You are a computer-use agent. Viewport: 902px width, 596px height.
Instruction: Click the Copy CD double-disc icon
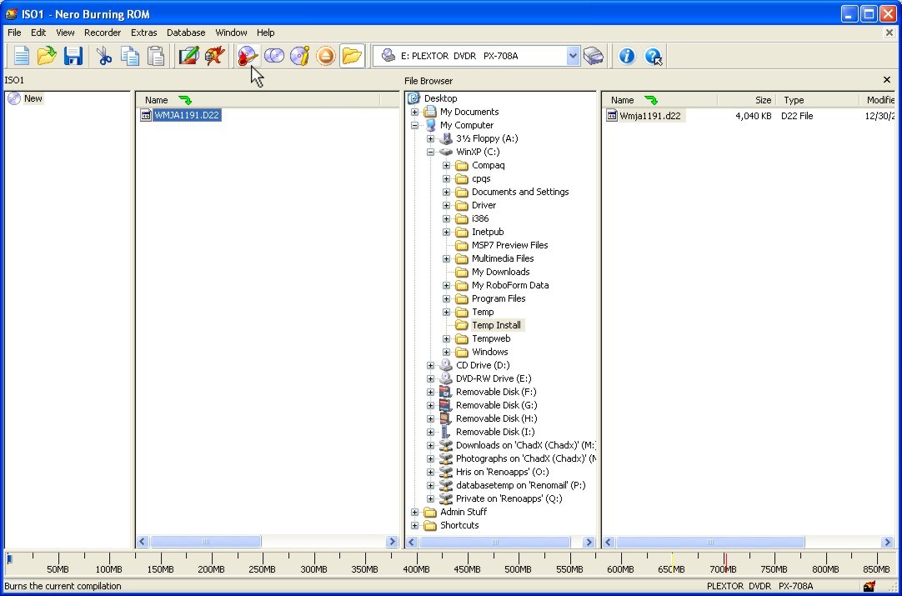point(274,56)
